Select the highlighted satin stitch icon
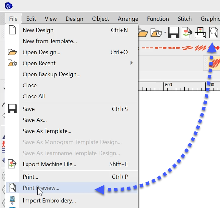Image resolution: width=220 pixels, height=208 pixels. click(x=214, y=62)
